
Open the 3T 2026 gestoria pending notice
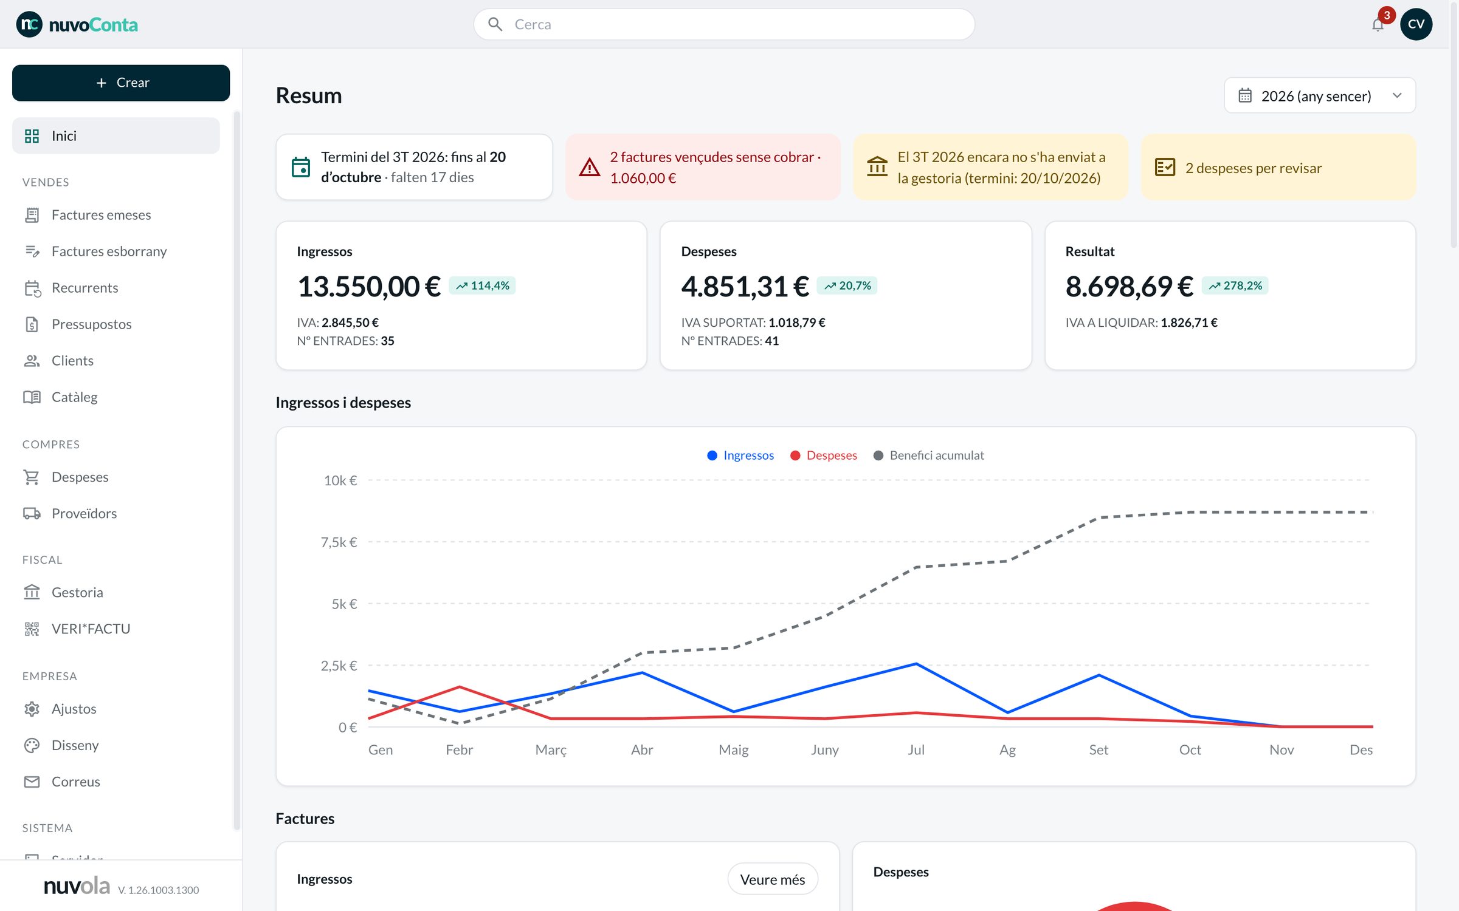990,167
